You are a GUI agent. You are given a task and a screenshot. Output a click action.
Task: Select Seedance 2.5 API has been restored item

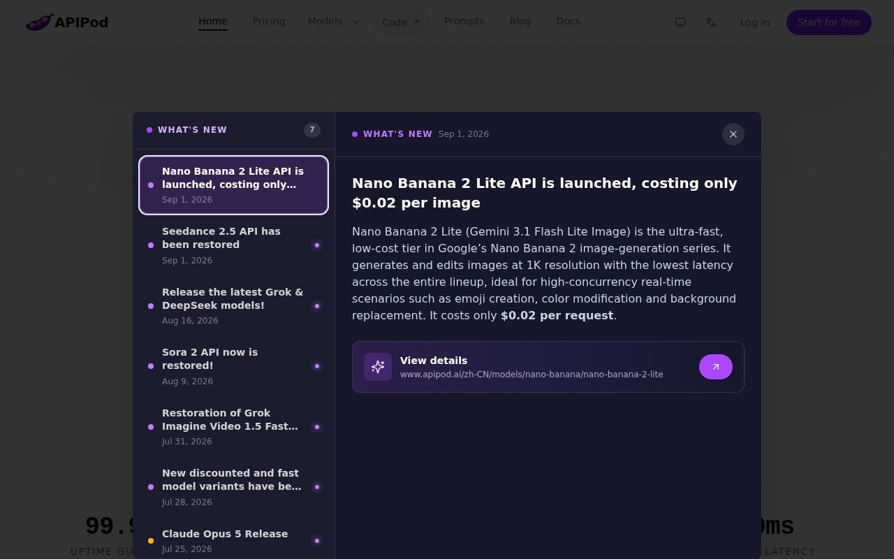point(234,245)
